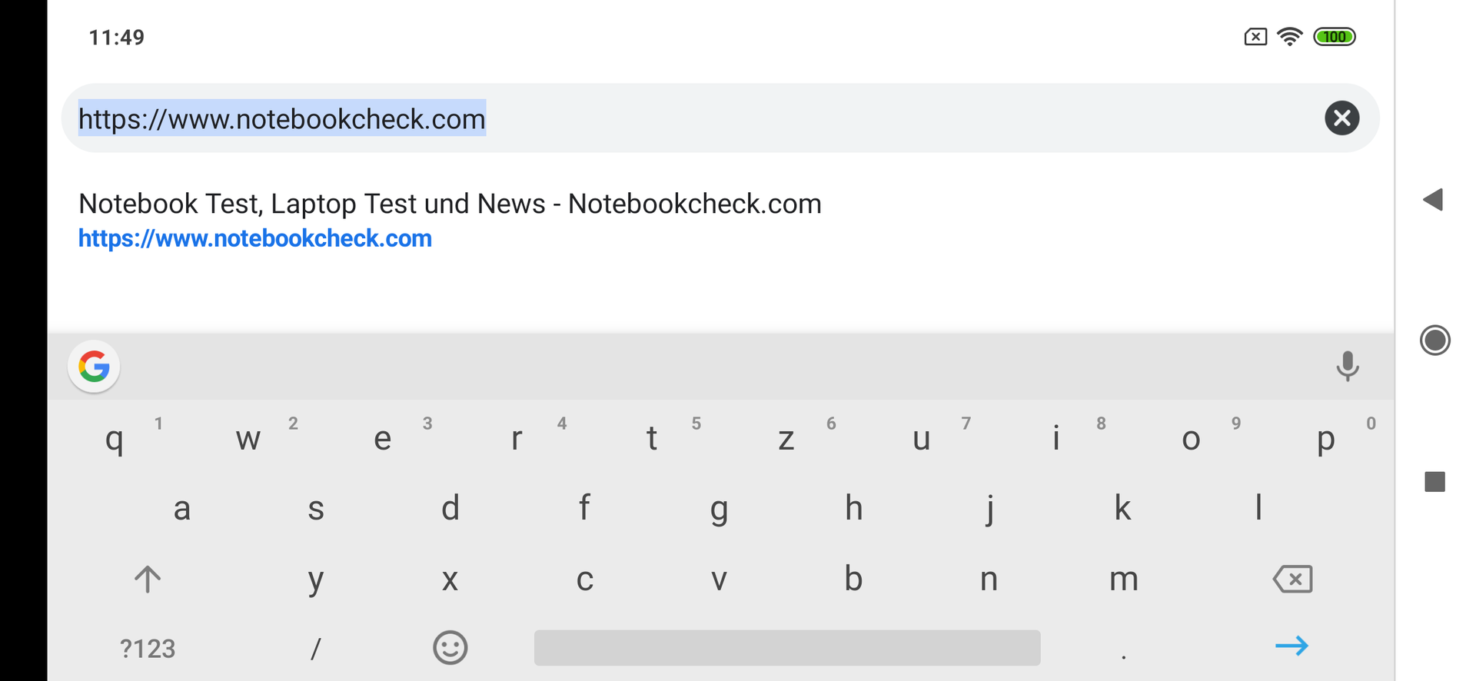Start voice input with microphone icon
Image resolution: width=1476 pixels, height=681 pixels.
1347,367
